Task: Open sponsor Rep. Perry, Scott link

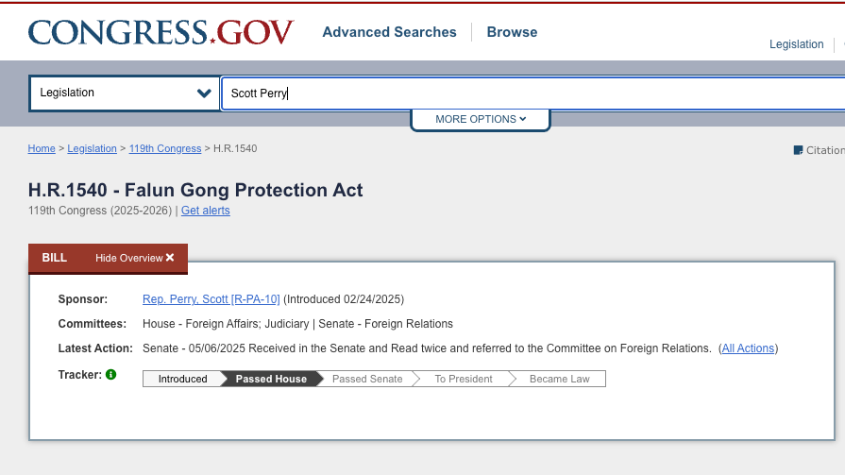Action: click(211, 299)
